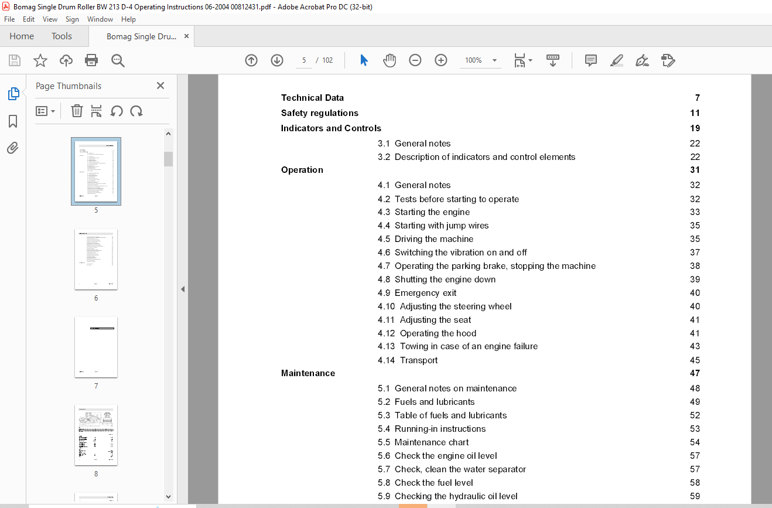
Task: Click 4.14 Transport entry
Action: click(x=408, y=360)
